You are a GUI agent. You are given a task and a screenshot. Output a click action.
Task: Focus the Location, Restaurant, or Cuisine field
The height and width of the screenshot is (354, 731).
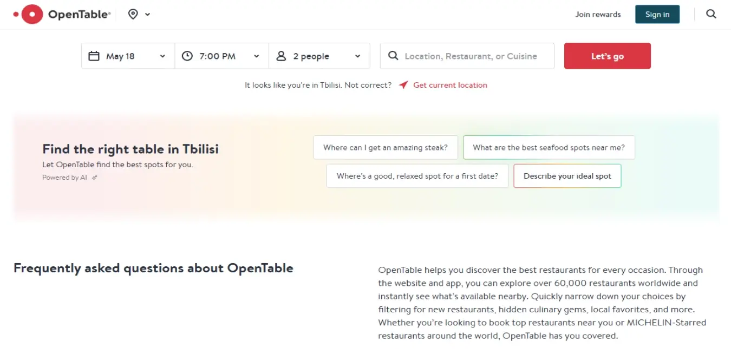click(467, 56)
